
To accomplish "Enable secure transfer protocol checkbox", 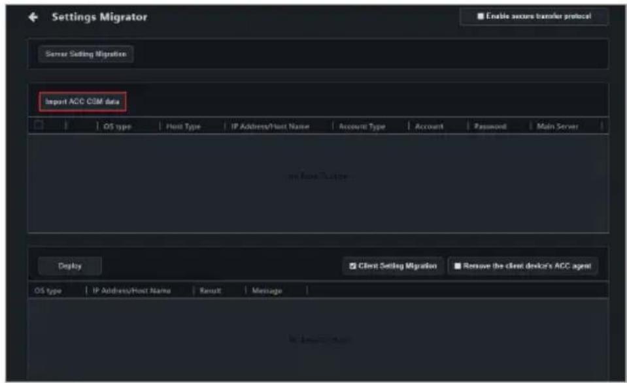I will point(481,16).
